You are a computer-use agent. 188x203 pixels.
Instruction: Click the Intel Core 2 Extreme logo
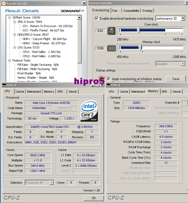pos(89,111)
